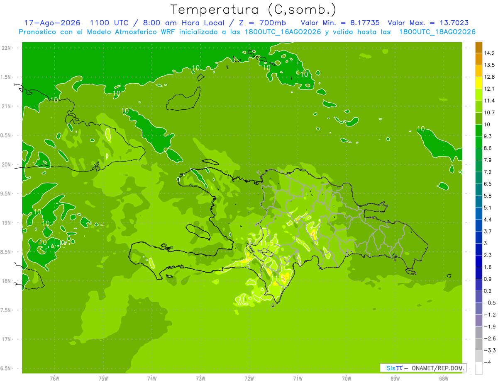Viewport: 498px width, 384px height.
Task: Click the '72W' longitude label
Action: (249, 379)
